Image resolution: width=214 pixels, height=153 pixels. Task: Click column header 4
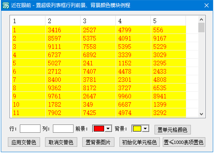[133, 21]
